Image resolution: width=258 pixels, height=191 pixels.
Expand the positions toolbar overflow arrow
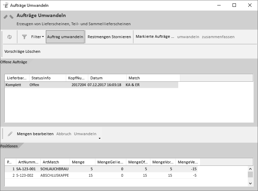point(99,138)
